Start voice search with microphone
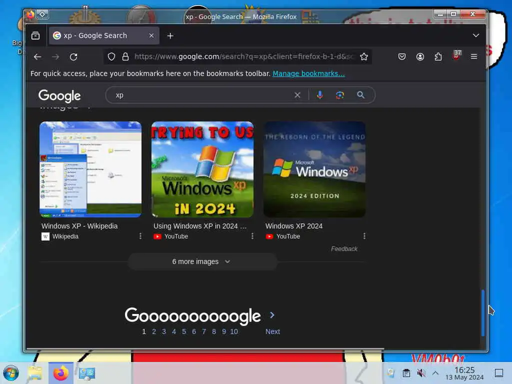 319,95
